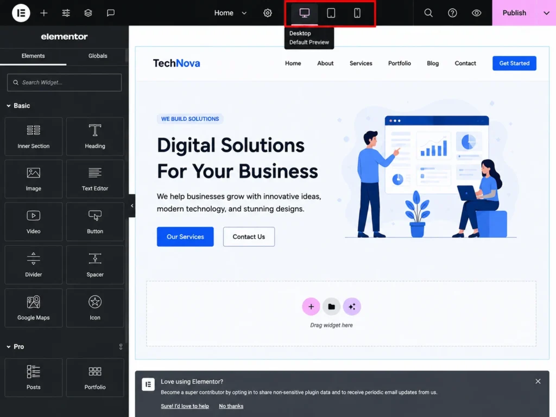Image resolution: width=556 pixels, height=417 pixels.
Task: Click the Get Started button
Action: [514, 63]
